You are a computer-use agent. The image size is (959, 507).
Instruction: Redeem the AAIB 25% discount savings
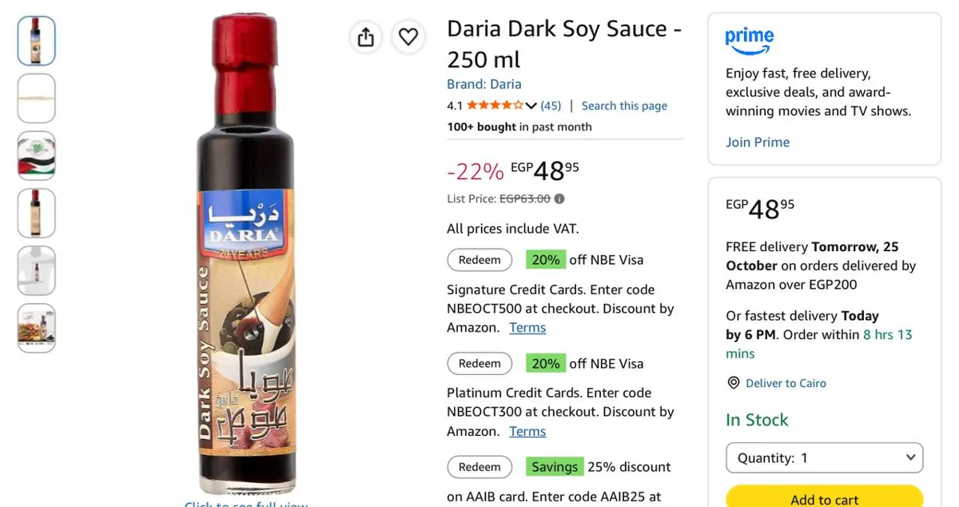point(479,467)
